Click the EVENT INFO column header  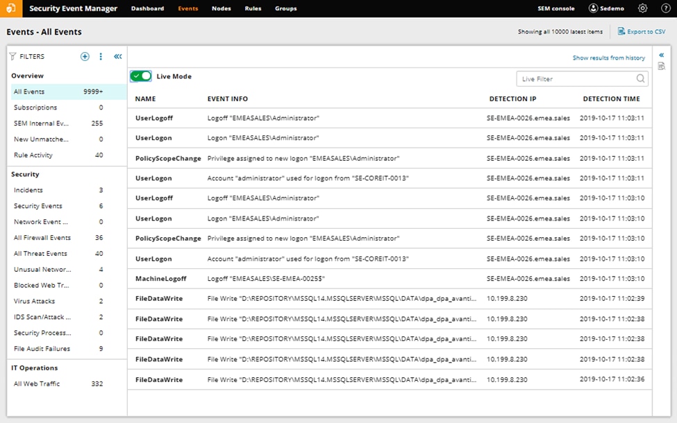point(228,98)
